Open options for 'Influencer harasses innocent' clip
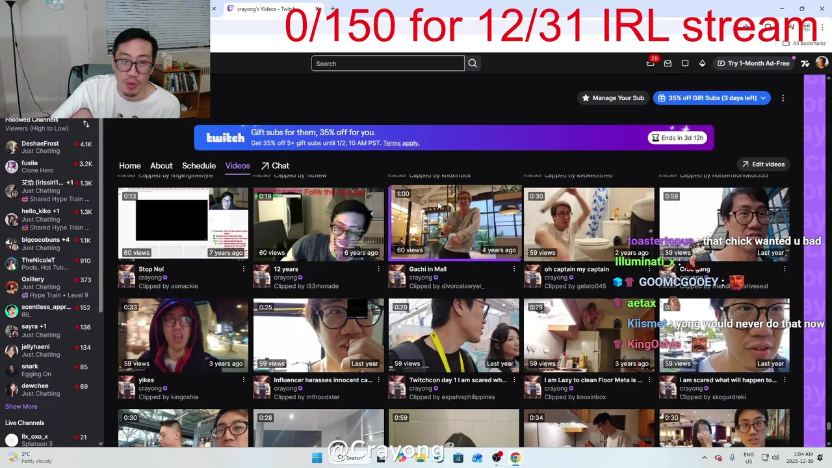Image resolution: width=832 pixels, height=468 pixels. (378, 380)
